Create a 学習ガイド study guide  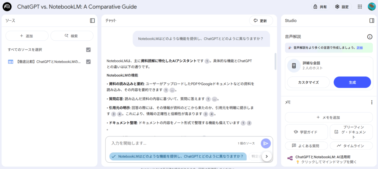tap(306, 132)
